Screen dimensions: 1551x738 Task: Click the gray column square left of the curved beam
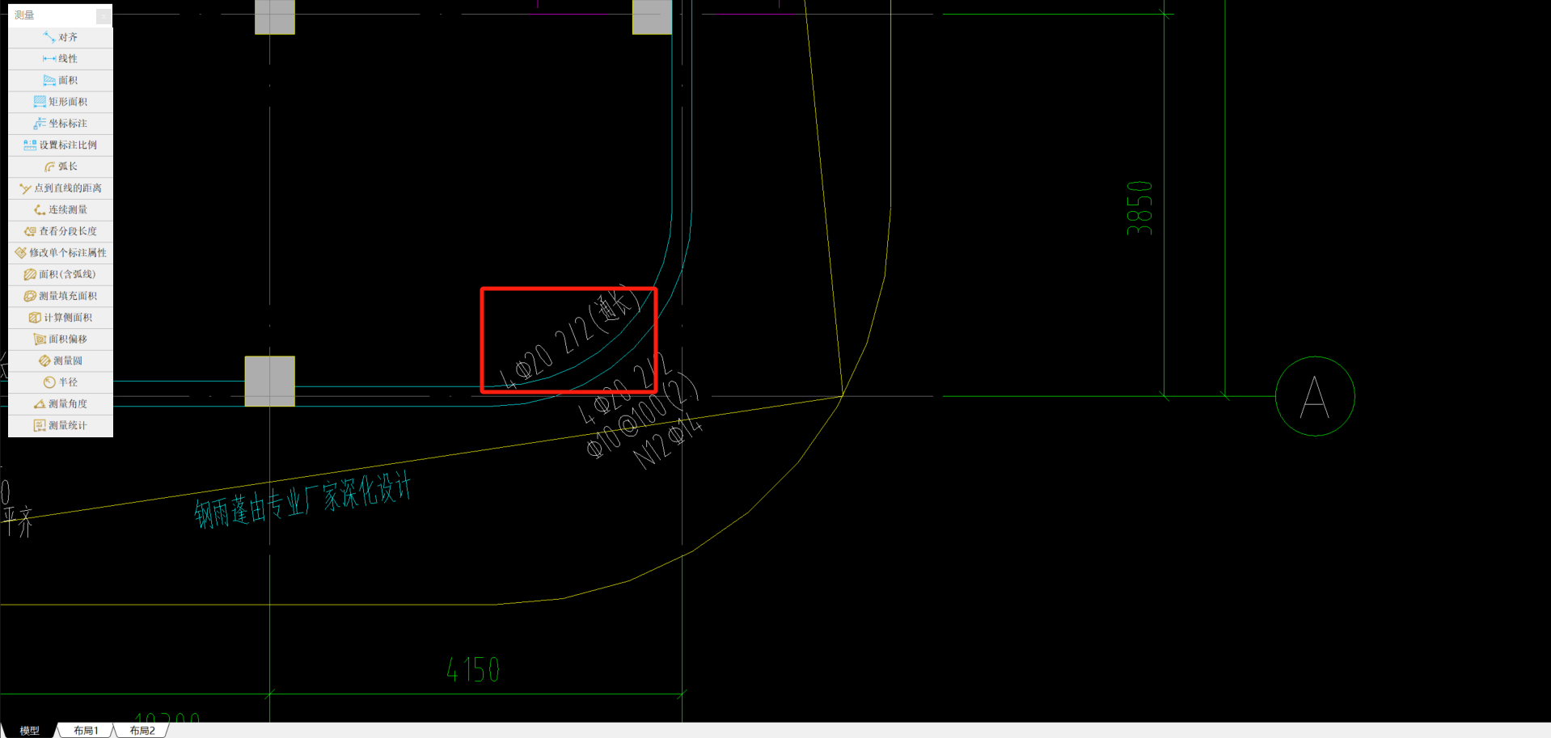270,381
